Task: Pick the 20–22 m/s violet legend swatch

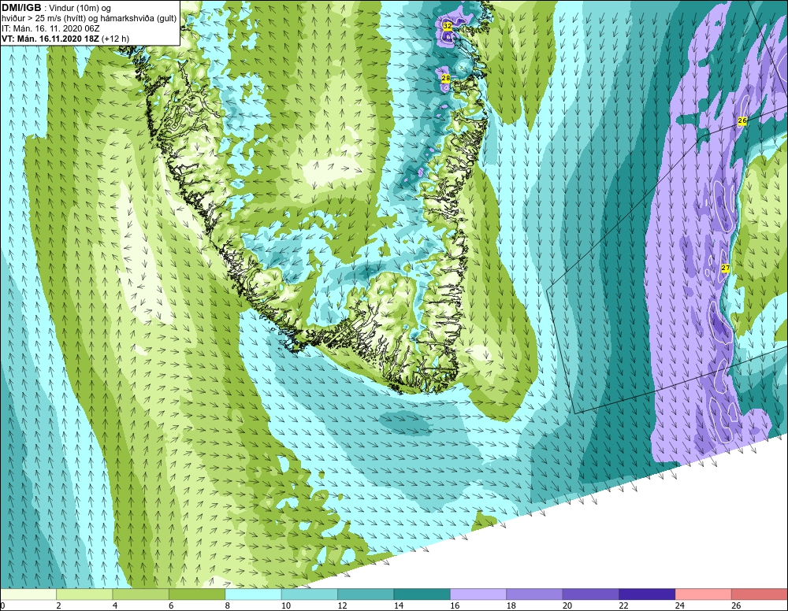Action: point(591,594)
